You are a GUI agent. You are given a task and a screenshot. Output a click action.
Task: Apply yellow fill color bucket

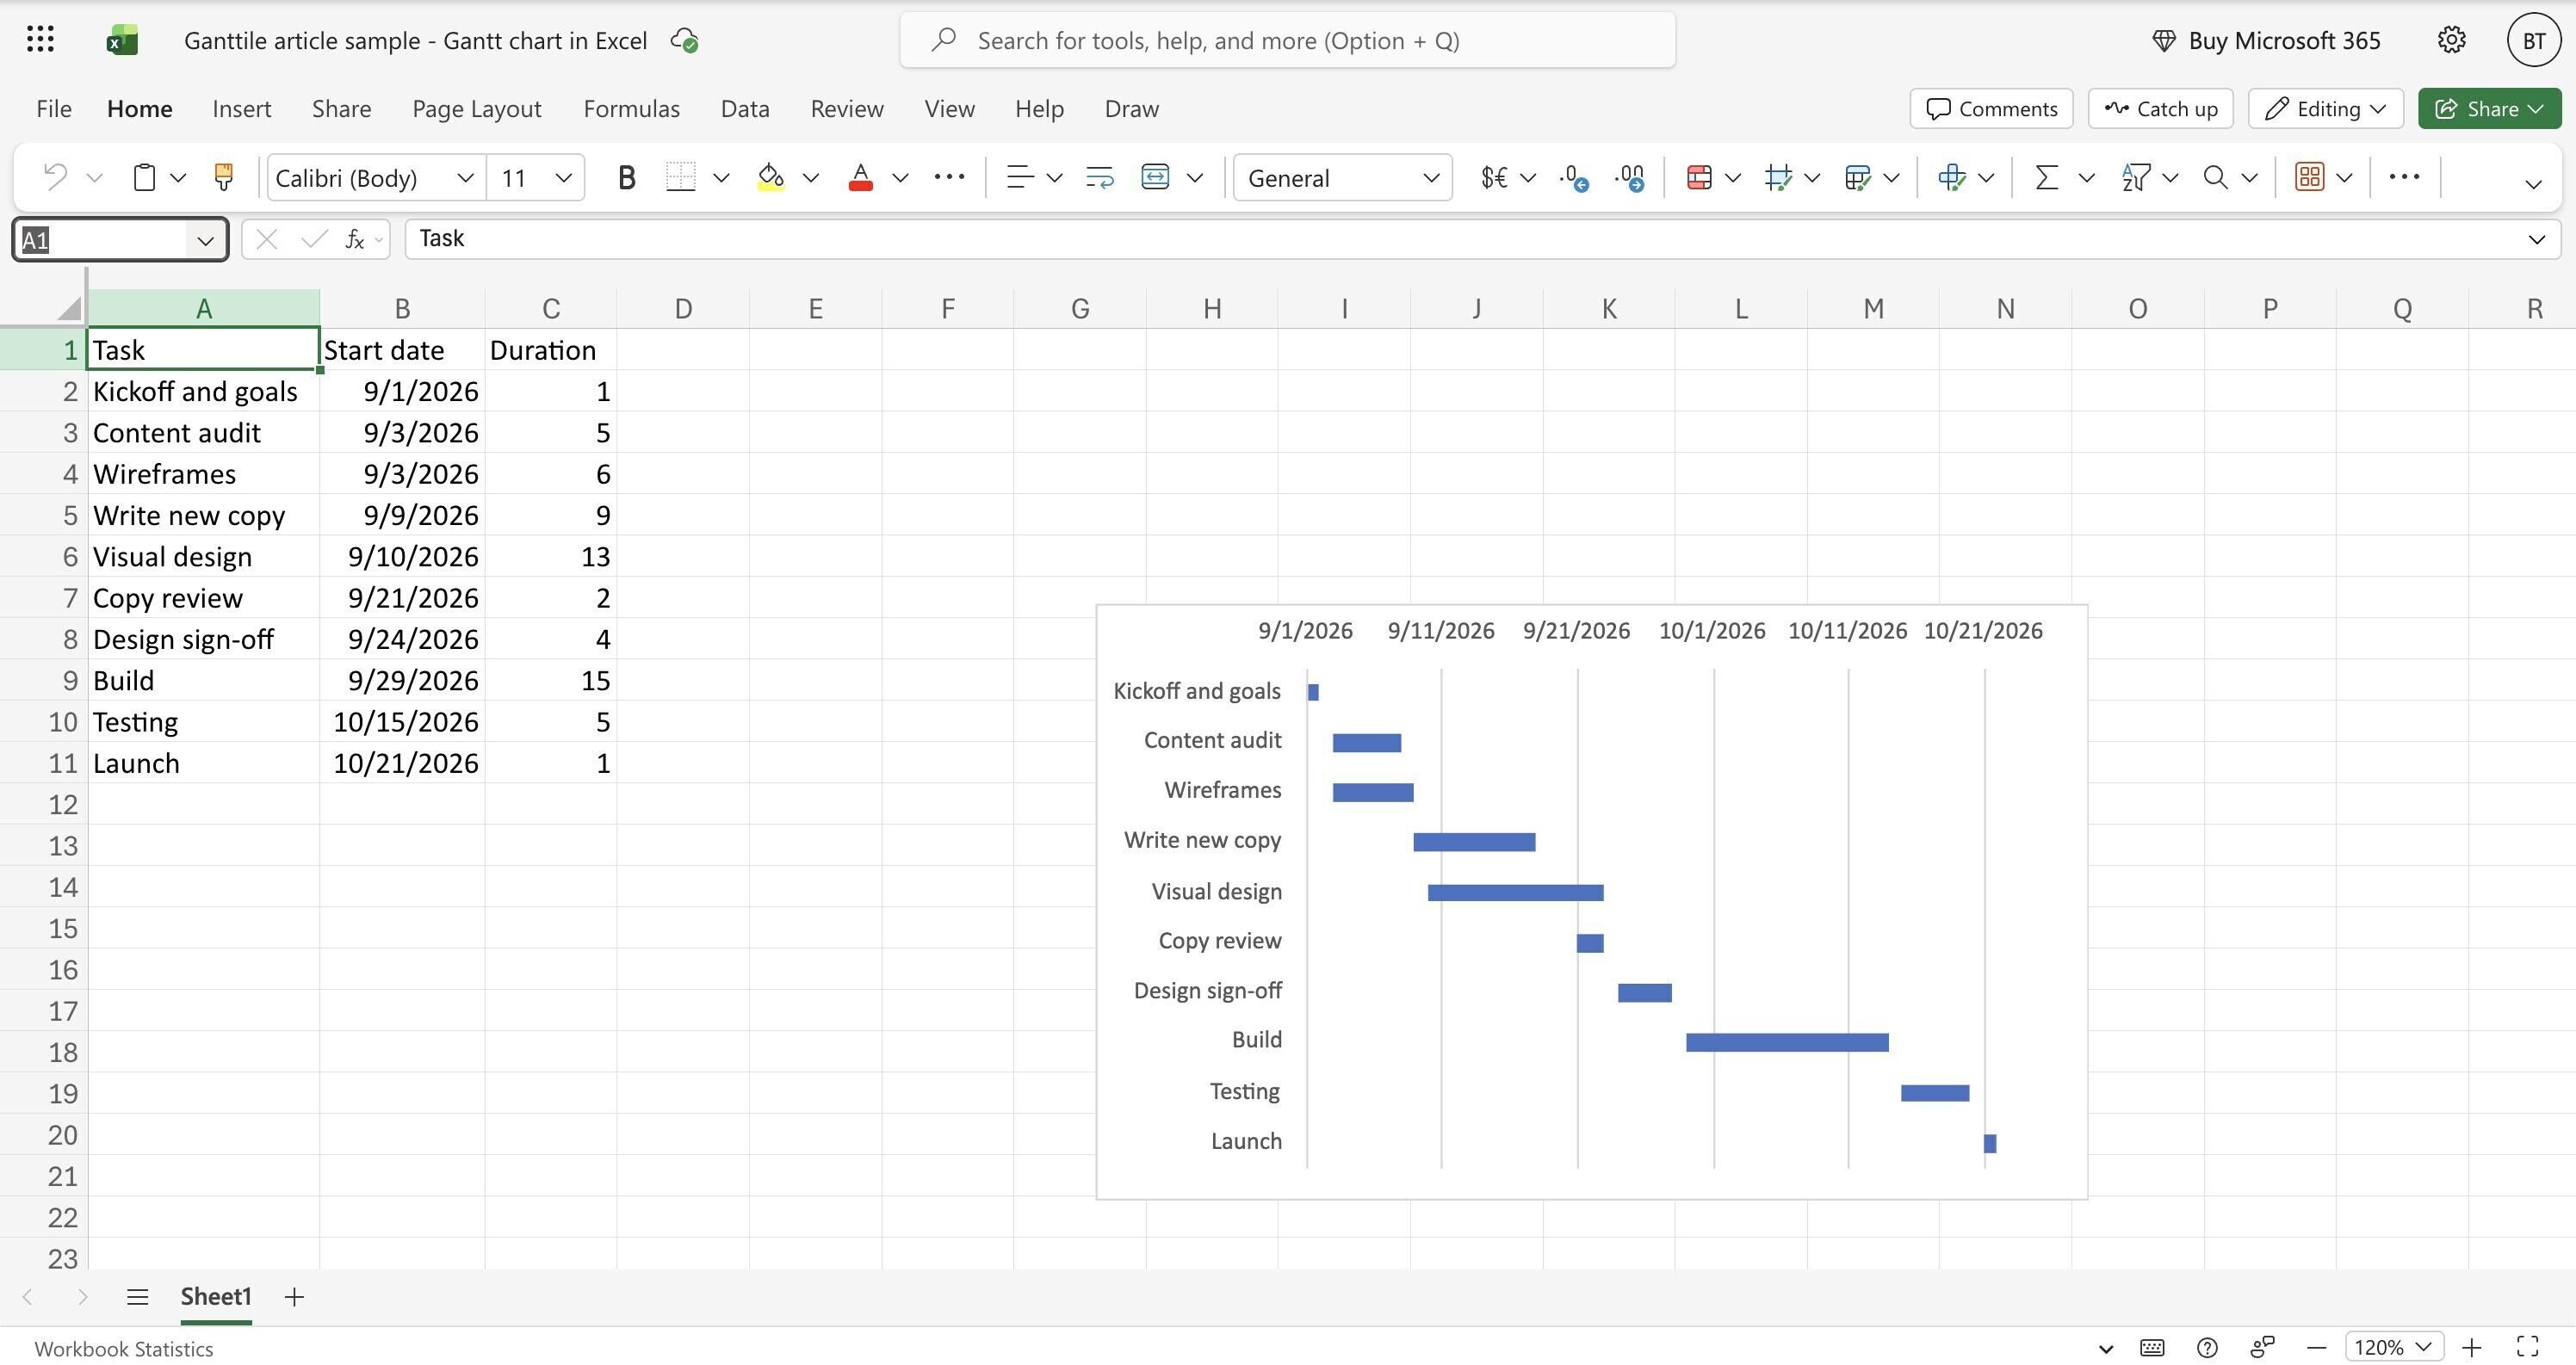click(x=771, y=177)
